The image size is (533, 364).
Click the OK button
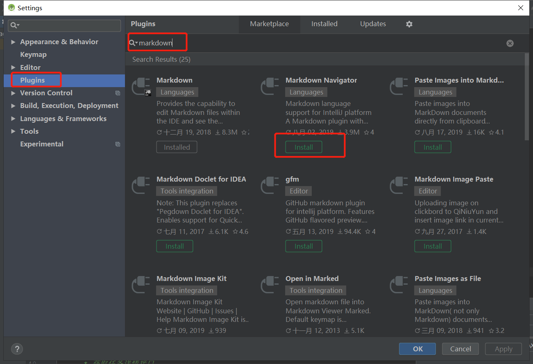(417, 349)
